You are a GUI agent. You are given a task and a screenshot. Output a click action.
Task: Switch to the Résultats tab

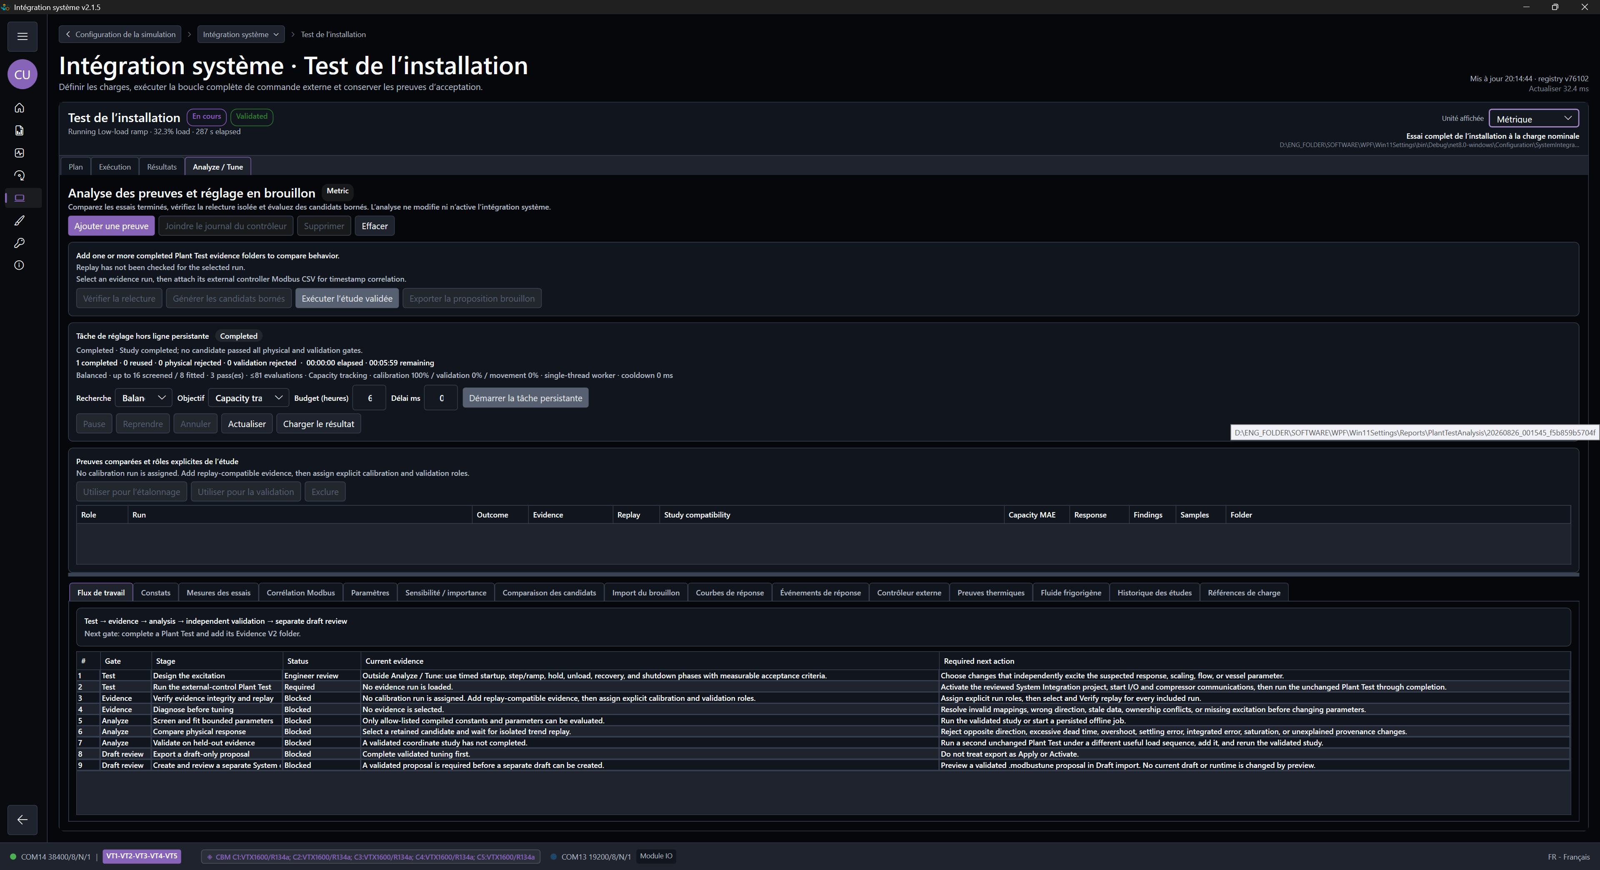coord(162,167)
